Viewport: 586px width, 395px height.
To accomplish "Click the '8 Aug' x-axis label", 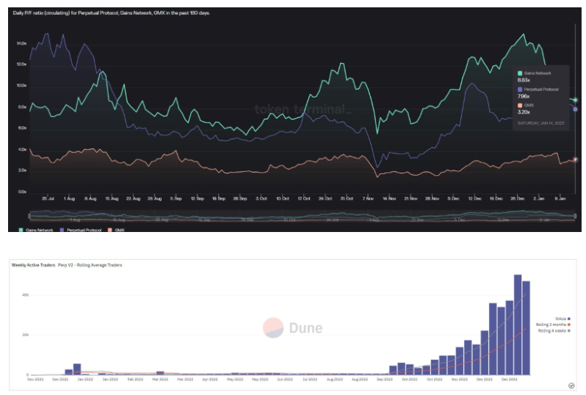I will (90, 198).
